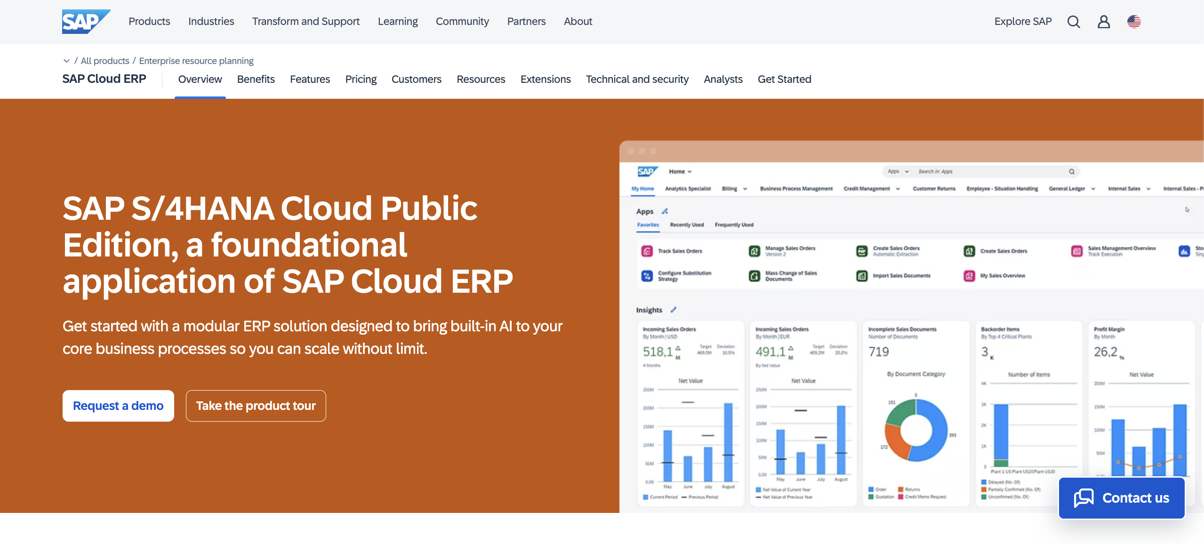Expand the breadcrumb chevron before All products
Image resolution: width=1204 pixels, height=544 pixels.
tap(66, 61)
